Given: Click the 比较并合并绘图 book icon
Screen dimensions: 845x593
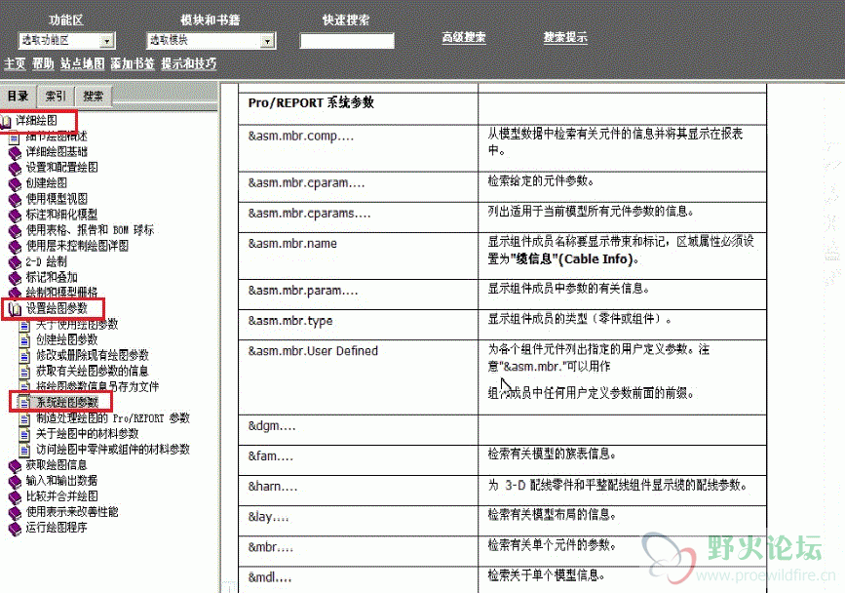Looking at the screenshot, I should (x=15, y=497).
